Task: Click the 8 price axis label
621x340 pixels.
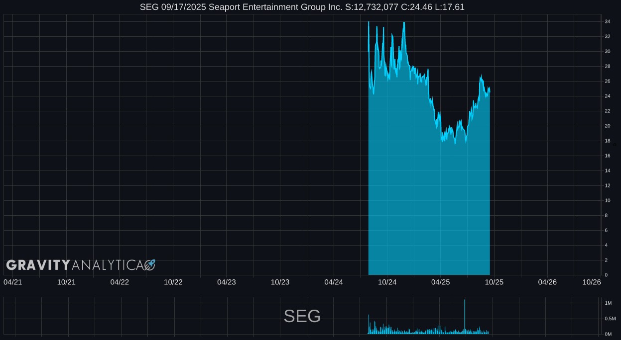Action: tap(606, 215)
